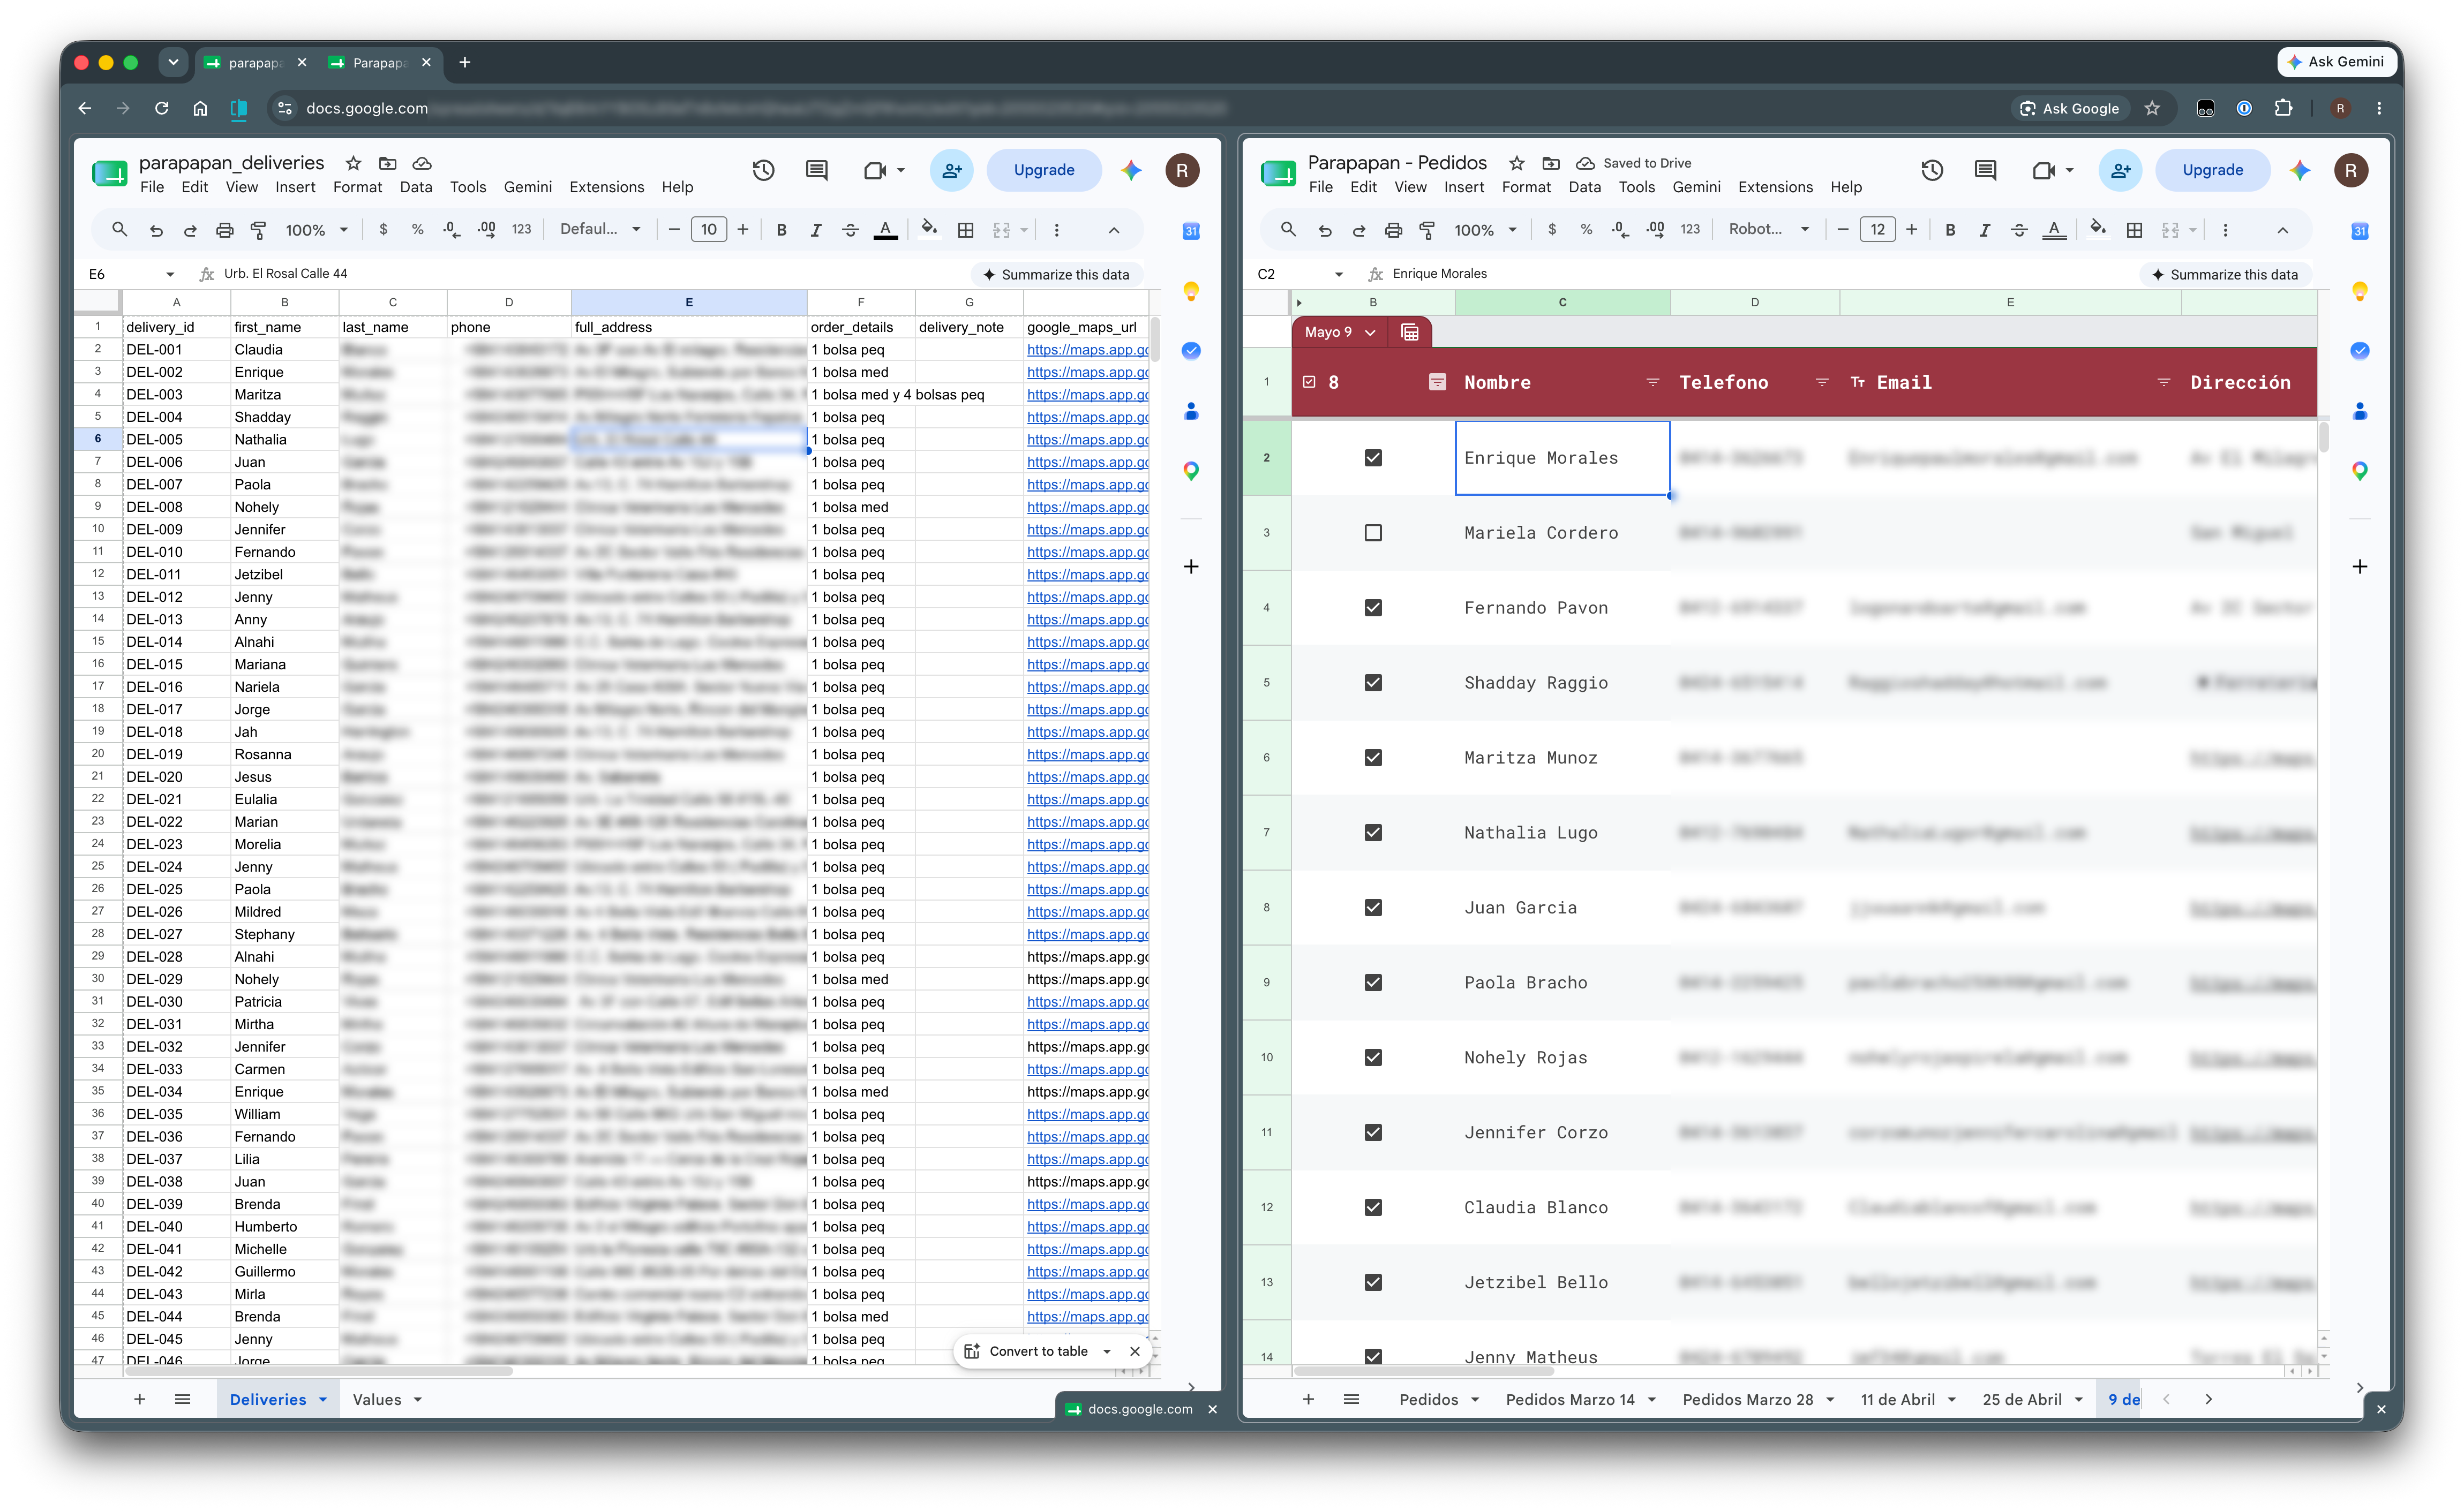
Task: Open Email column filter dropdown
Action: click(2163, 383)
